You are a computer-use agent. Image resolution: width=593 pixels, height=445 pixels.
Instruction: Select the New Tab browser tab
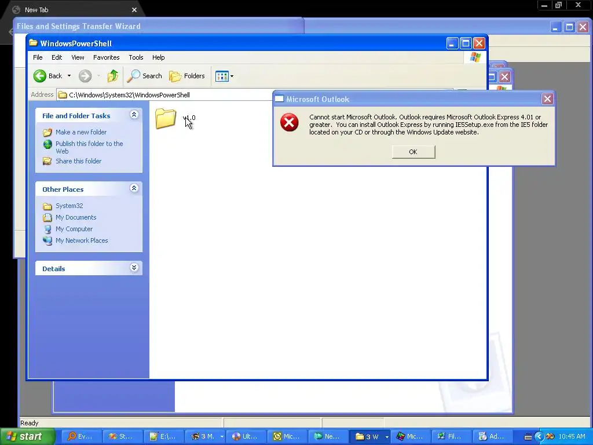pos(73,10)
